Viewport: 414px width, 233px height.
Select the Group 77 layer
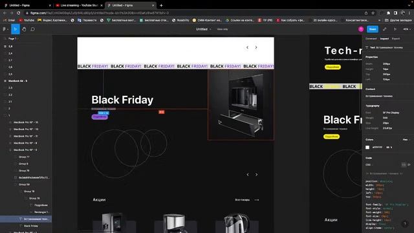(24, 157)
